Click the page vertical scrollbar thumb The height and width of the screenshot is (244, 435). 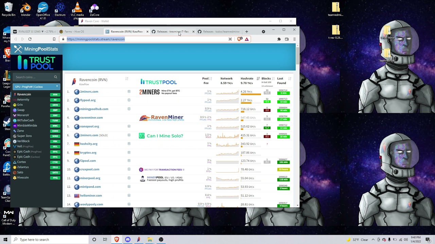pyautogui.click(x=298, y=55)
